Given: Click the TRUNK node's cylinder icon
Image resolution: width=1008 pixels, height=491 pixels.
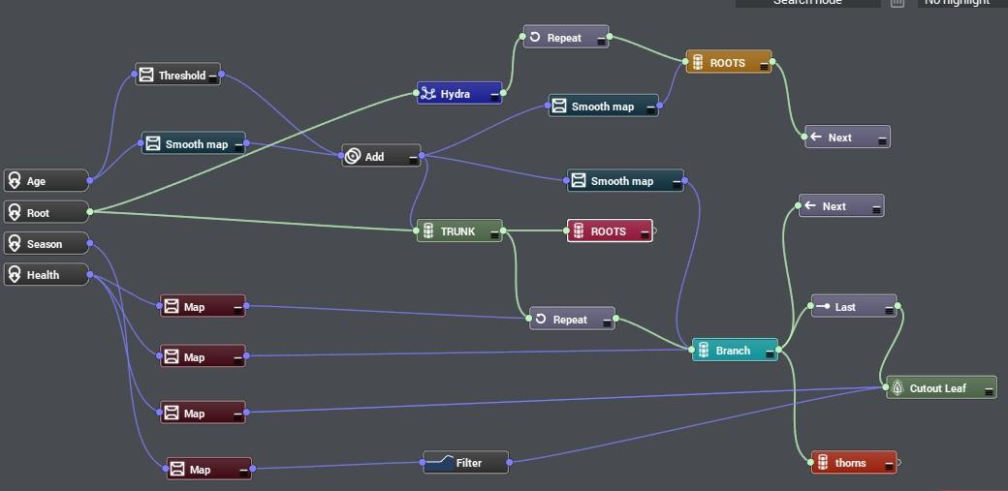Looking at the screenshot, I should [x=428, y=231].
